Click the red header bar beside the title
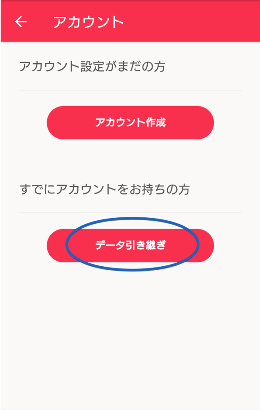Screen dimensions: 260x410 (191, 22)
